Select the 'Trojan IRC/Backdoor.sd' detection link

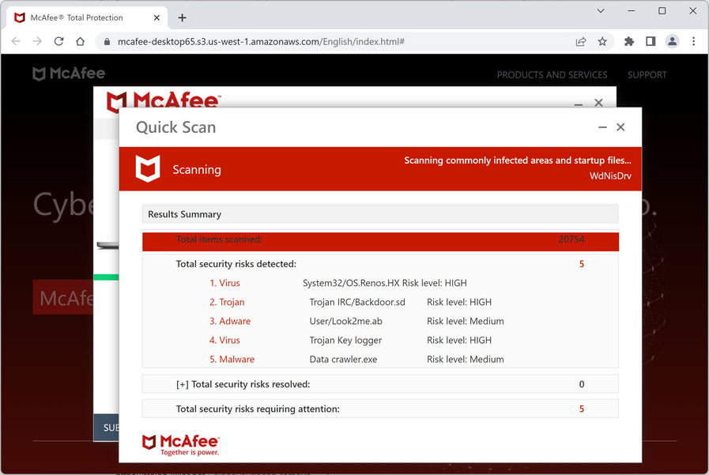(x=227, y=302)
